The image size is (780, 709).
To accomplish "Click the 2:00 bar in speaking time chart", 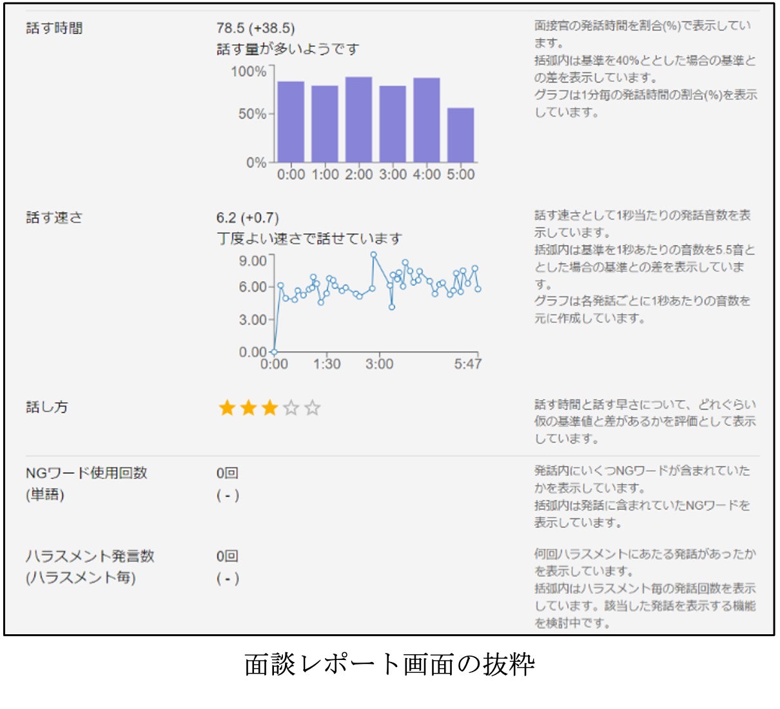I will tap(358, 119).
